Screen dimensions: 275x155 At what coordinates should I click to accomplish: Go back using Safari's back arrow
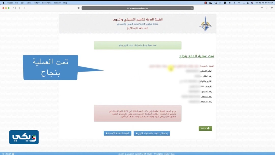click(20, 8)
